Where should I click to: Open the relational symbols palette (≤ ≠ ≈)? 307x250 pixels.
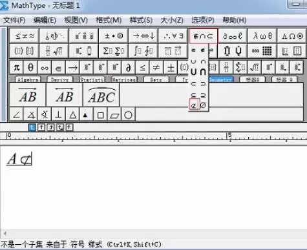(x=25, y=36)
